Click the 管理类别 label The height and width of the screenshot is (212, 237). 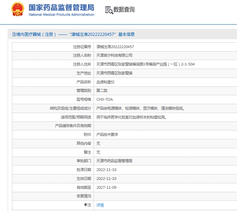pos(84,90)
